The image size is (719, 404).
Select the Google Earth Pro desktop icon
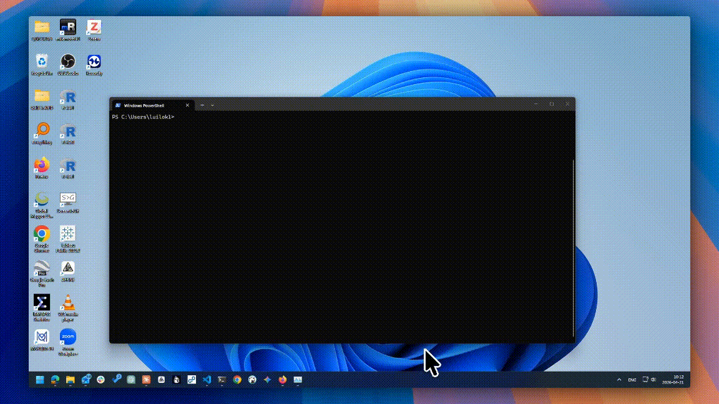pyautogui.click(x=42, y=269)
